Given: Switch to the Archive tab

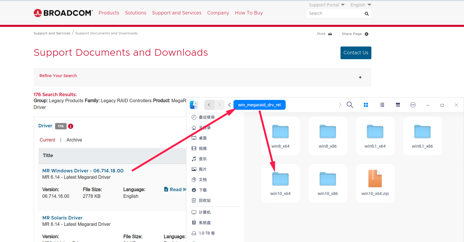Looking at the screenshot, I should click(x=74, y=140).
